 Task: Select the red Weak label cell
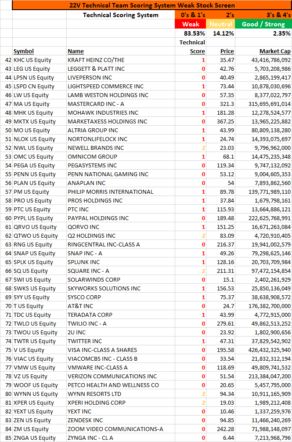click(191, 24)
